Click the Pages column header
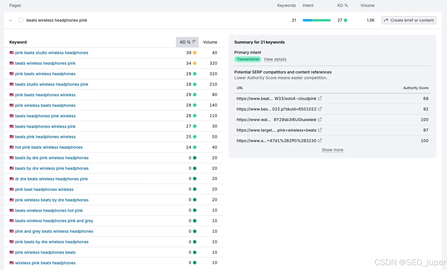447x270 pixels. (x=15, y=5)
